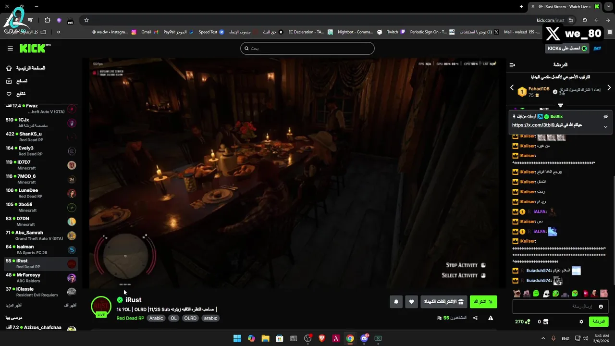Click the Arabic tag under stream title
The height and width of the screenshot is (346, 615).
click(156, 318)
